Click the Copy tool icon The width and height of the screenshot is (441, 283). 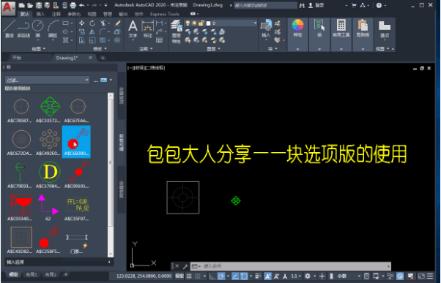pos(82,31)
